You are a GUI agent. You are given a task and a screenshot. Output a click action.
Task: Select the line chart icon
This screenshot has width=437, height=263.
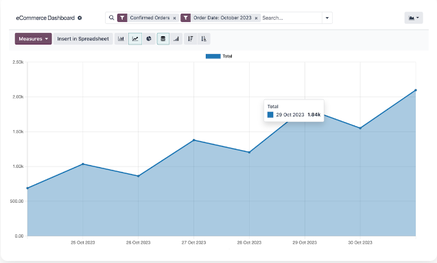[135, 38]
